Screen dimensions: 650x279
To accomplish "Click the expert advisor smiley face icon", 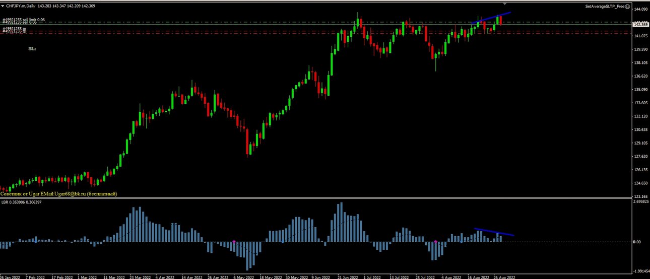I will [627, 7].
